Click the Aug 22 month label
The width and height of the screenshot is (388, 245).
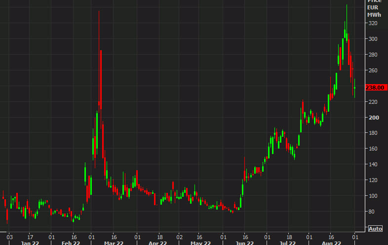pyautogui.click(x=331, y=243)
